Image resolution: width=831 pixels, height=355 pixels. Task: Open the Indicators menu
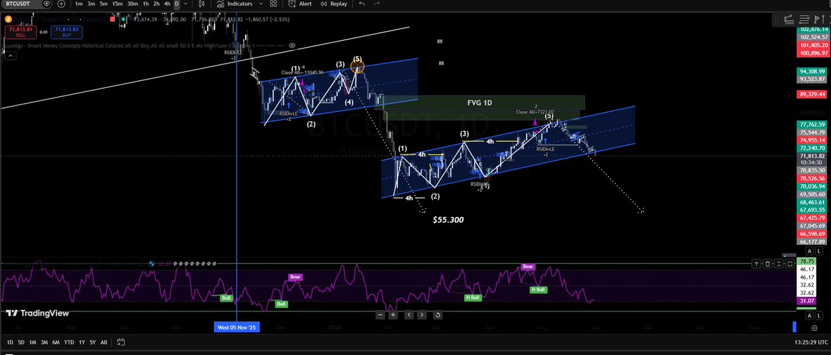coord(235,4)
